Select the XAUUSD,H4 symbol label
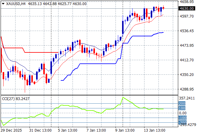 coord(16,4)
